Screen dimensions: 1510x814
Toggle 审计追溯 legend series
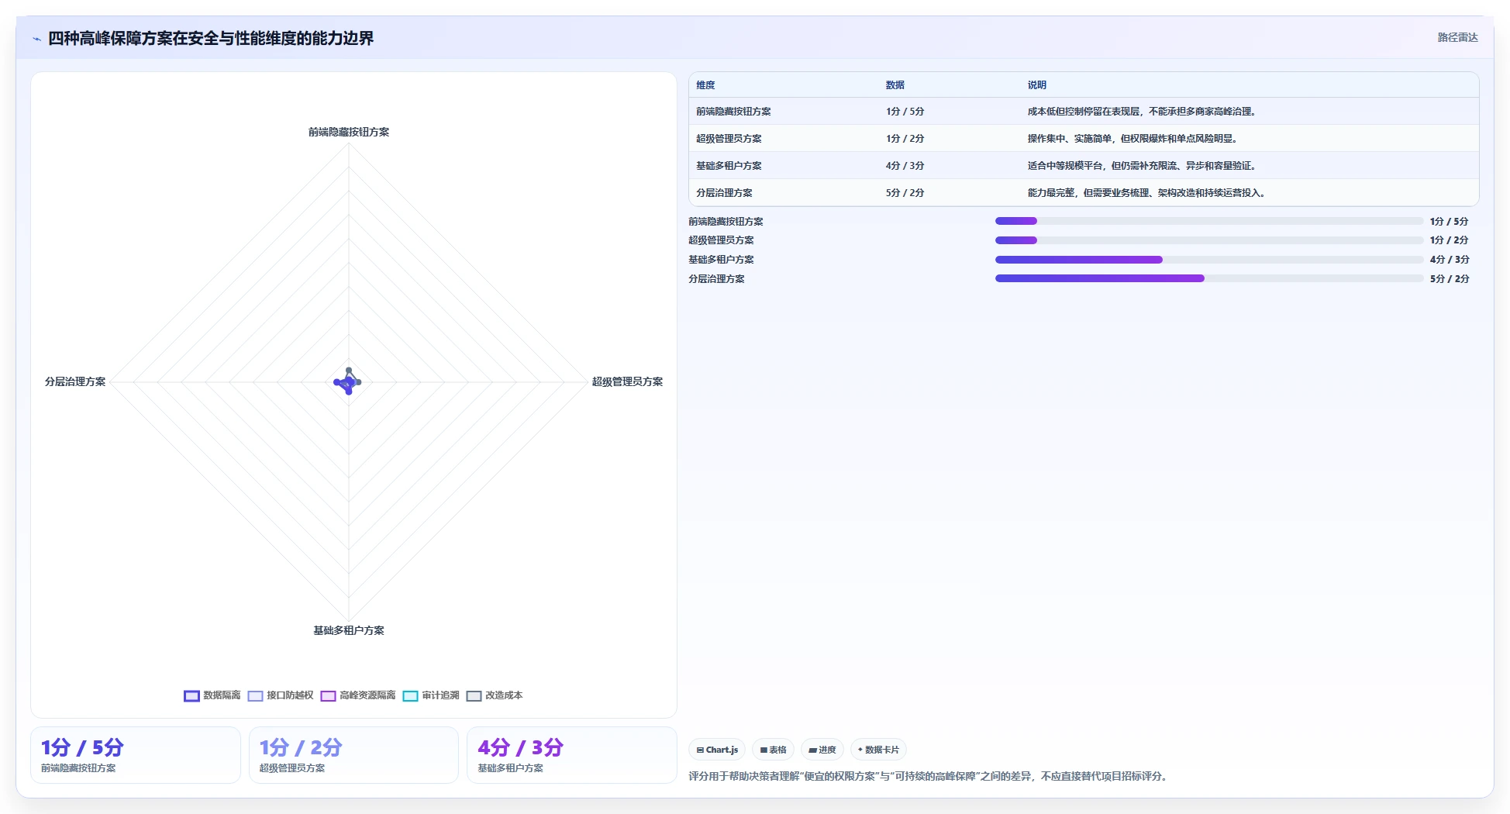[431, 695]
